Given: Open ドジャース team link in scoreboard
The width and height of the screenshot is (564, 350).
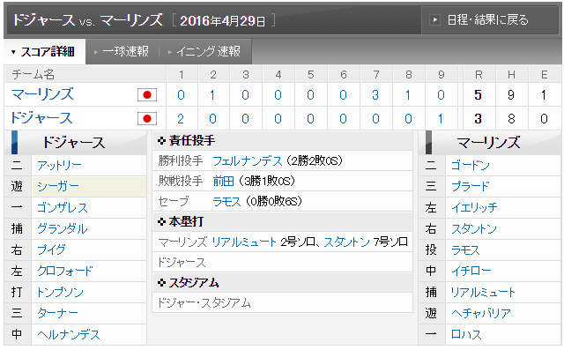Looking at the screenshot, I should pyautogui.click(x=41, y=118).
